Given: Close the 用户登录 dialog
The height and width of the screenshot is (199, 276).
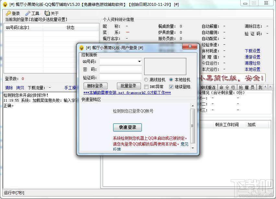Looking at the screenshot, I should click(190, 46).
